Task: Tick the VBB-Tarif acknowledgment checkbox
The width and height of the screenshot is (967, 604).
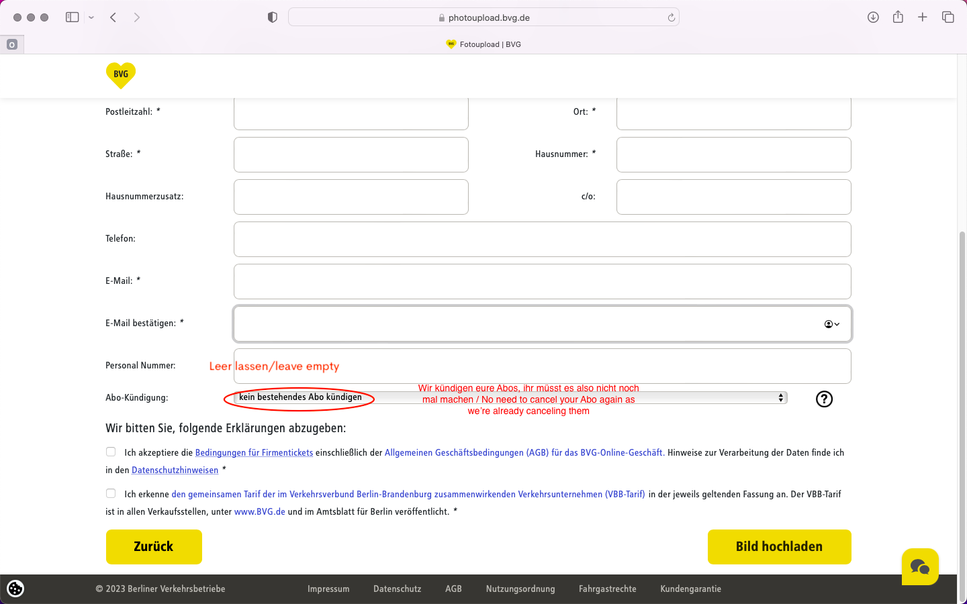Action: tap(111, 493)
